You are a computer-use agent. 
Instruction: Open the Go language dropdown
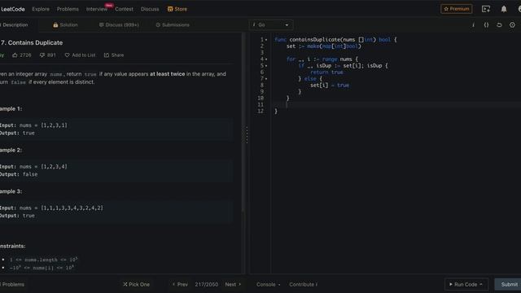(271, 25)
